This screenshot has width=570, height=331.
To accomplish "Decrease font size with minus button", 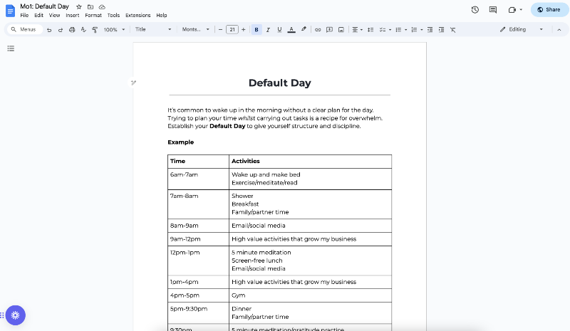I will (220, 30).
